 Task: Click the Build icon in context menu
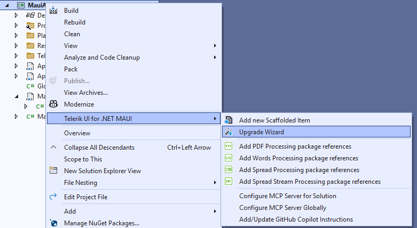tap(53, 10)
